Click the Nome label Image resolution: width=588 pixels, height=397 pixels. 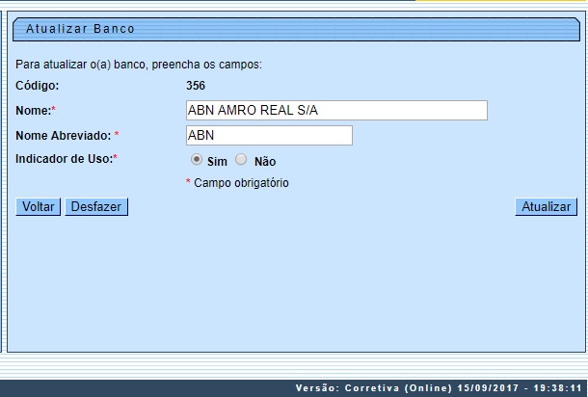pos(33,111)
